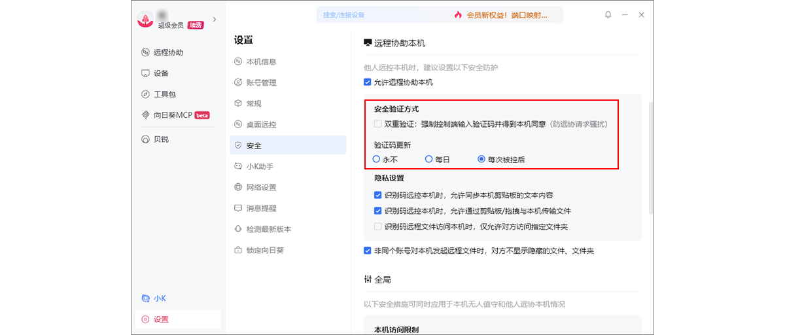Select 桌面远控 settings tab

point(288,124)
